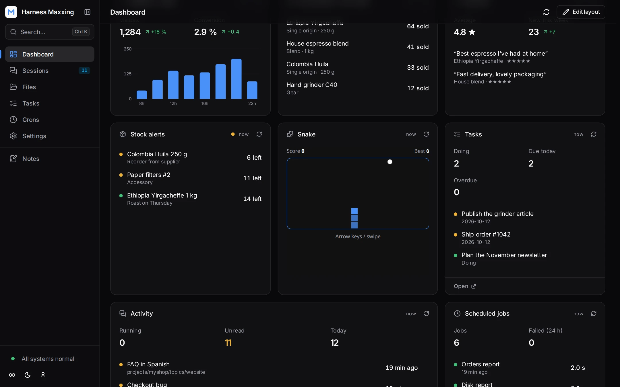Open the Crons page

point(50,120)
